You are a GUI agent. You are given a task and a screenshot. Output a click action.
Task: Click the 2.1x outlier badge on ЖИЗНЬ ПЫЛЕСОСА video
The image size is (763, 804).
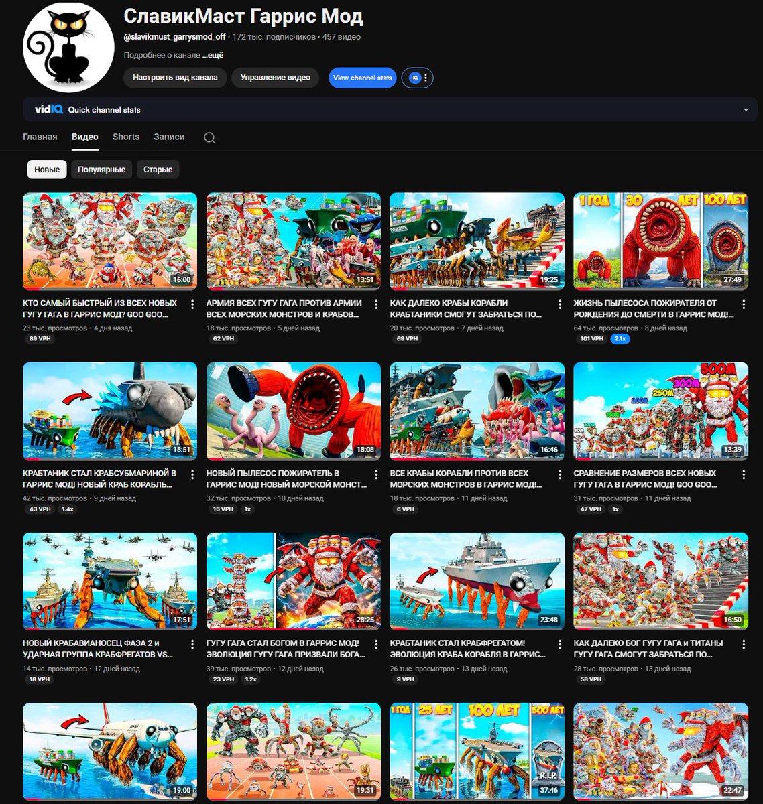[x=620, y=339]
